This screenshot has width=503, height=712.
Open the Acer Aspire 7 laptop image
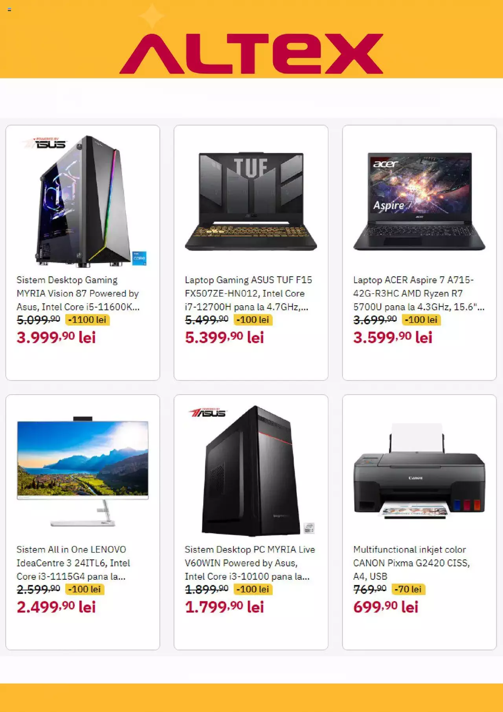(419, 201)
